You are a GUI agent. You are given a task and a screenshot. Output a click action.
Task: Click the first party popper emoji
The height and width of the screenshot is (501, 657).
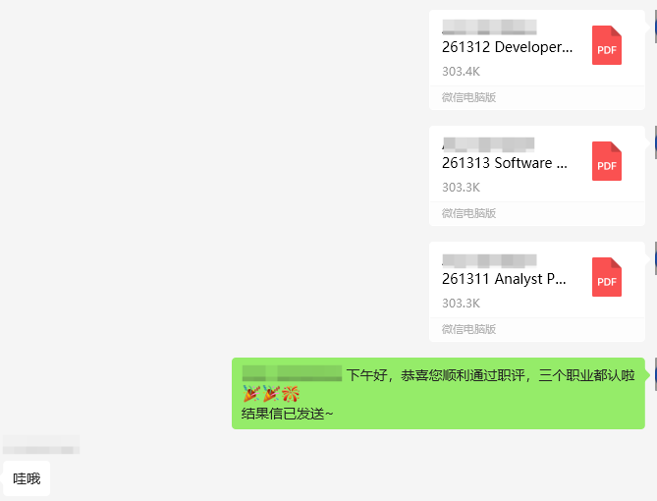(x=251, y=394)
